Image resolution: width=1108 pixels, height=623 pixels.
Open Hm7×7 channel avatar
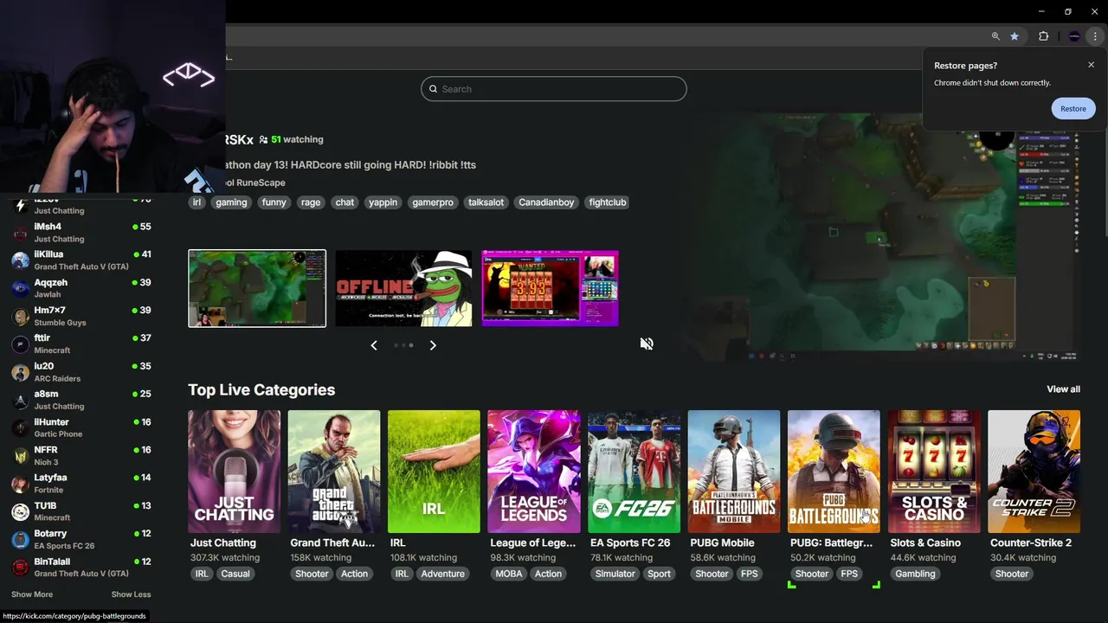(20, 317)
